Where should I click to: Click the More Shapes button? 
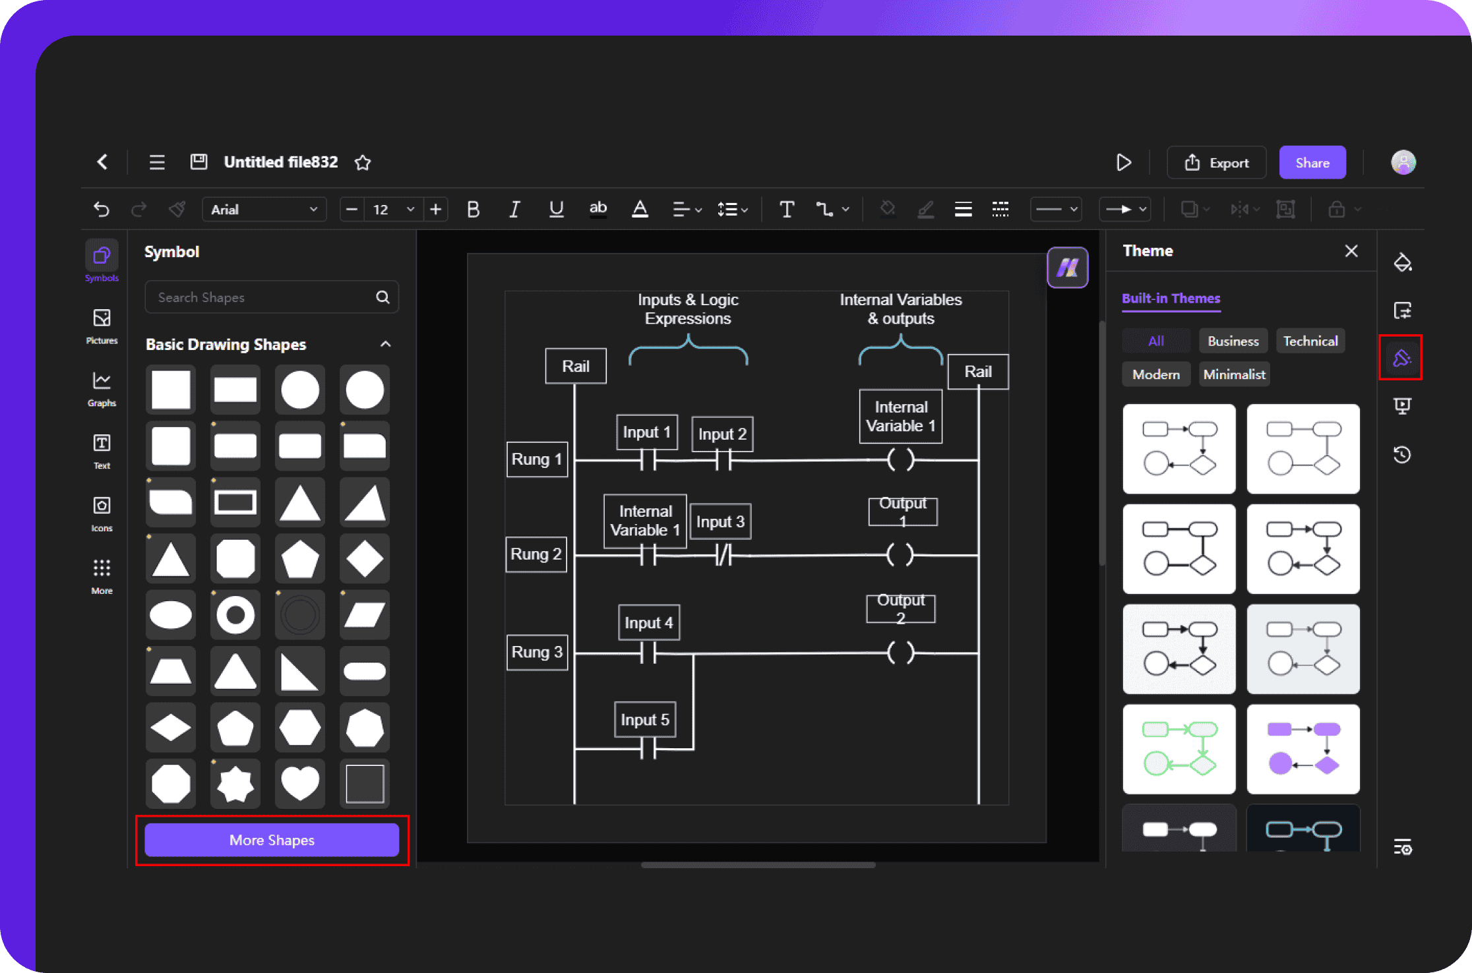tap(272, 840)
